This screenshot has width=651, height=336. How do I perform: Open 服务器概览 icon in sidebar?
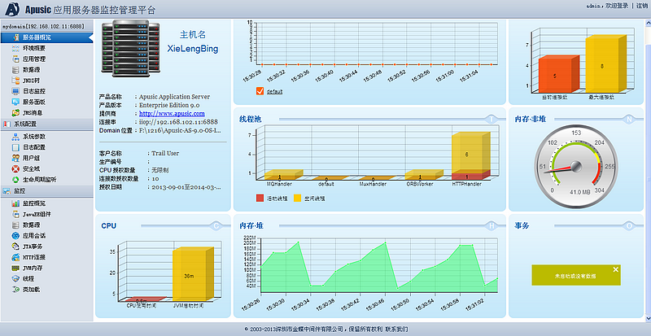point(15,37)
